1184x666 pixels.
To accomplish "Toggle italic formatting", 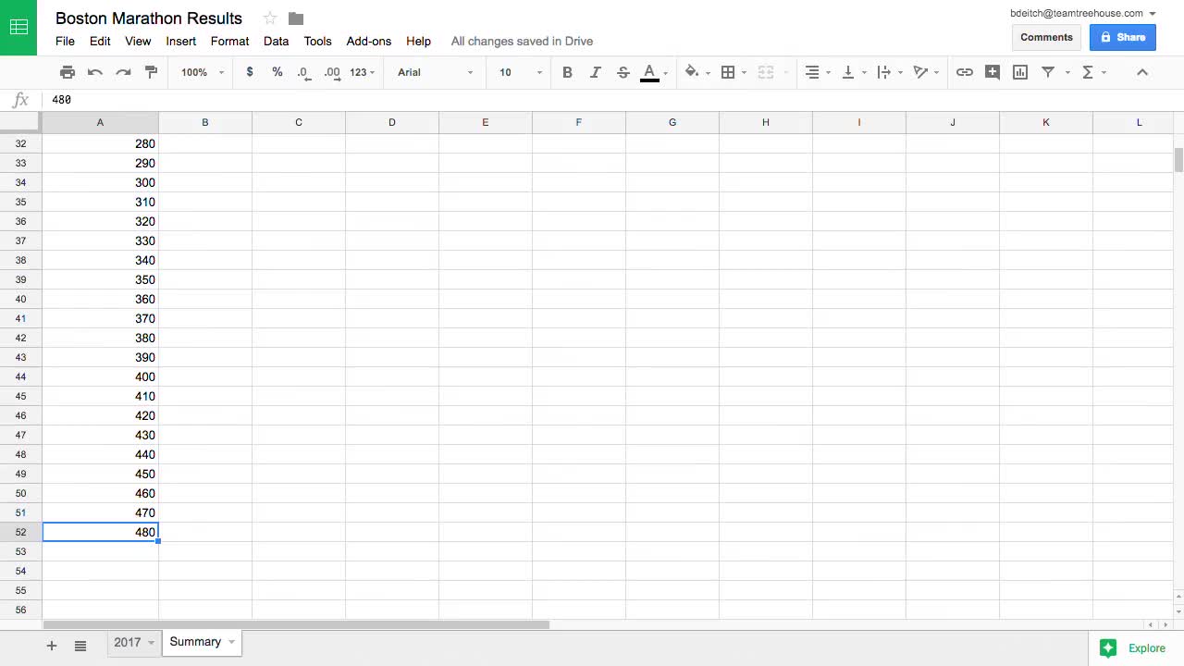I will (595, 72).
